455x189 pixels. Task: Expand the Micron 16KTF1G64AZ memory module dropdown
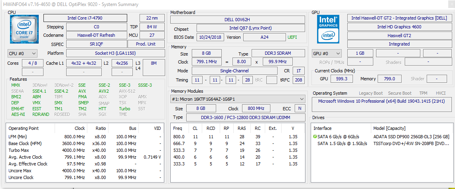pyautogui.click(x=238, y=99)
